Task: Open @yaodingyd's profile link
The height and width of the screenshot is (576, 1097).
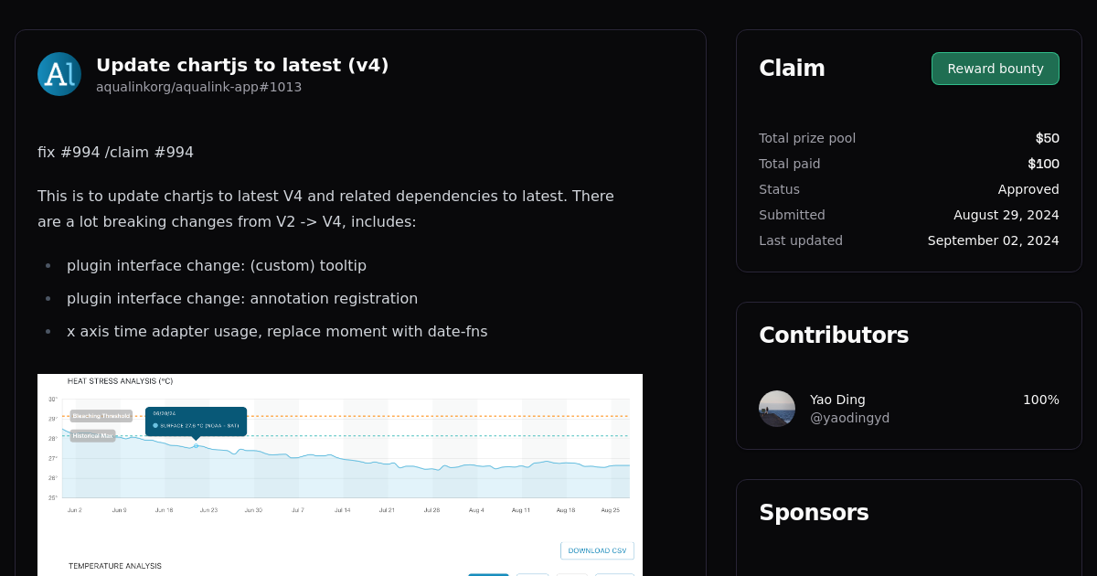Action: coord(849,418)
